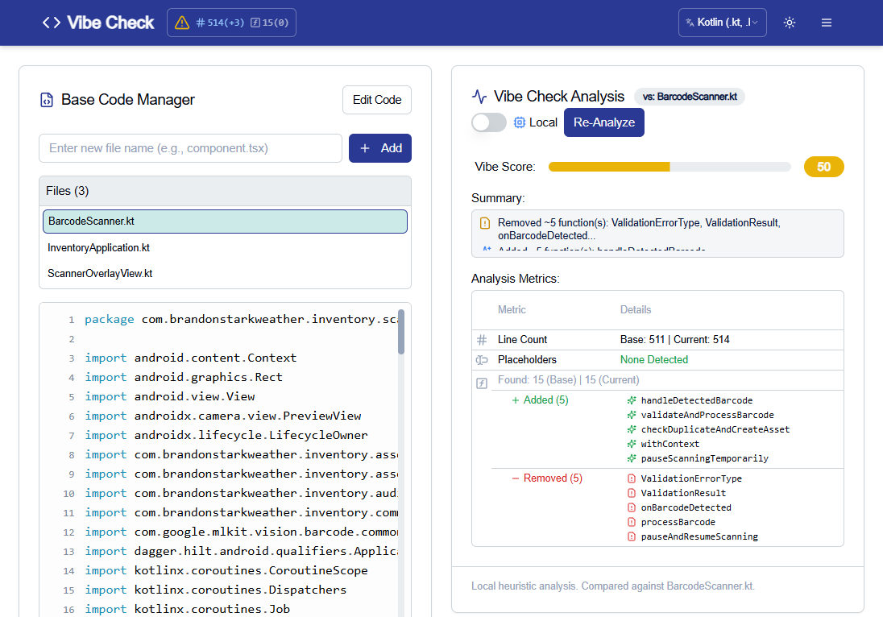Click the Edit Code button
The image size is (883, 617).
point(377,100)
